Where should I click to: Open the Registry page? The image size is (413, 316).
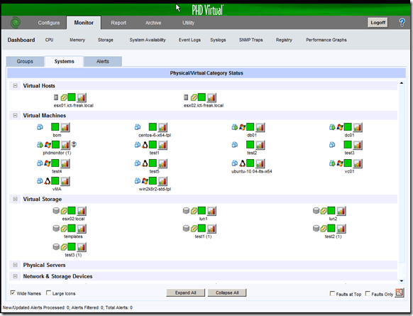pos(284,40)
